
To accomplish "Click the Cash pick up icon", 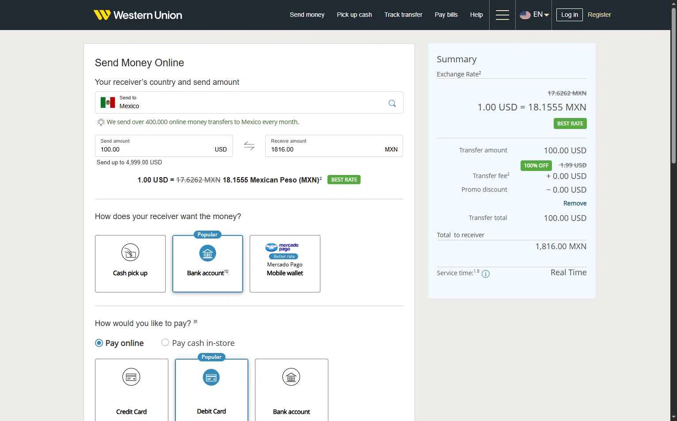I will pyautogui.click(x=130, y=252).
